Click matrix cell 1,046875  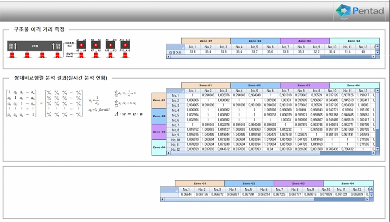pos(192,134)
